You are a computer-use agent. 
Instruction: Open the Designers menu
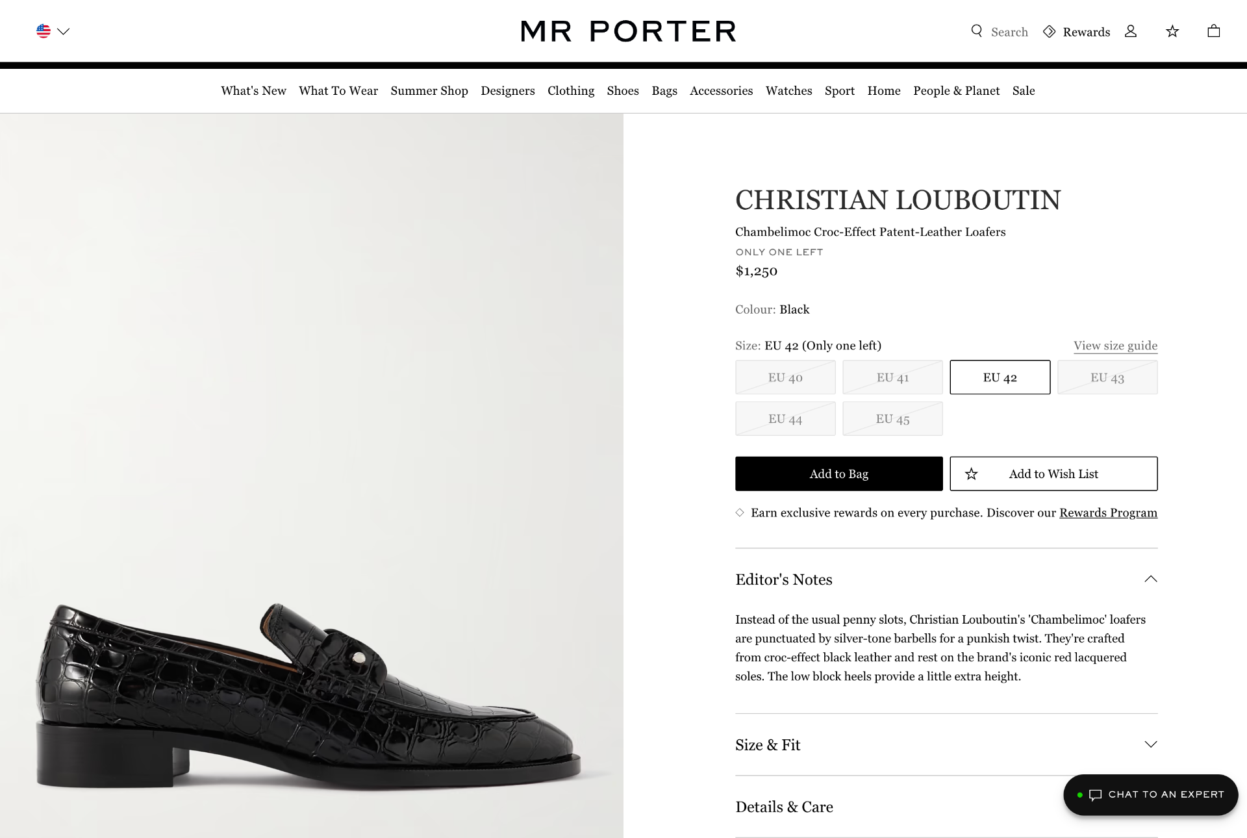[508, 91]
